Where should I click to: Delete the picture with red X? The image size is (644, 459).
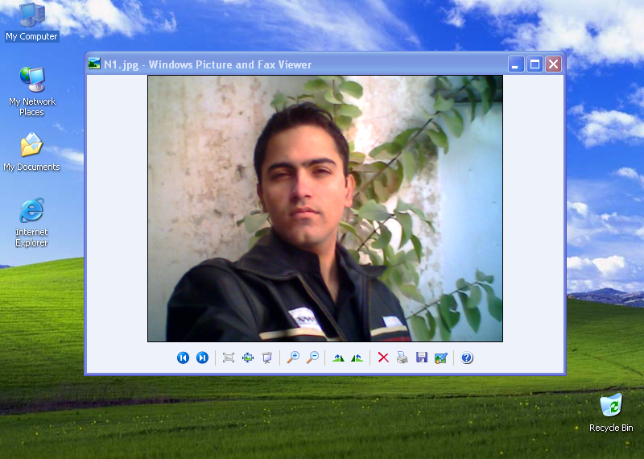pyautogui.click(x=383, y=358)
